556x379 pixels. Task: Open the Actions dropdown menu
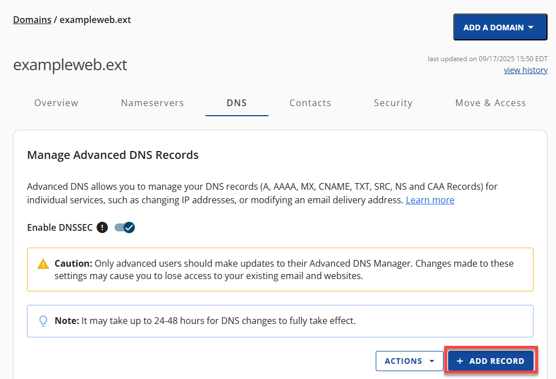(409, 361)
